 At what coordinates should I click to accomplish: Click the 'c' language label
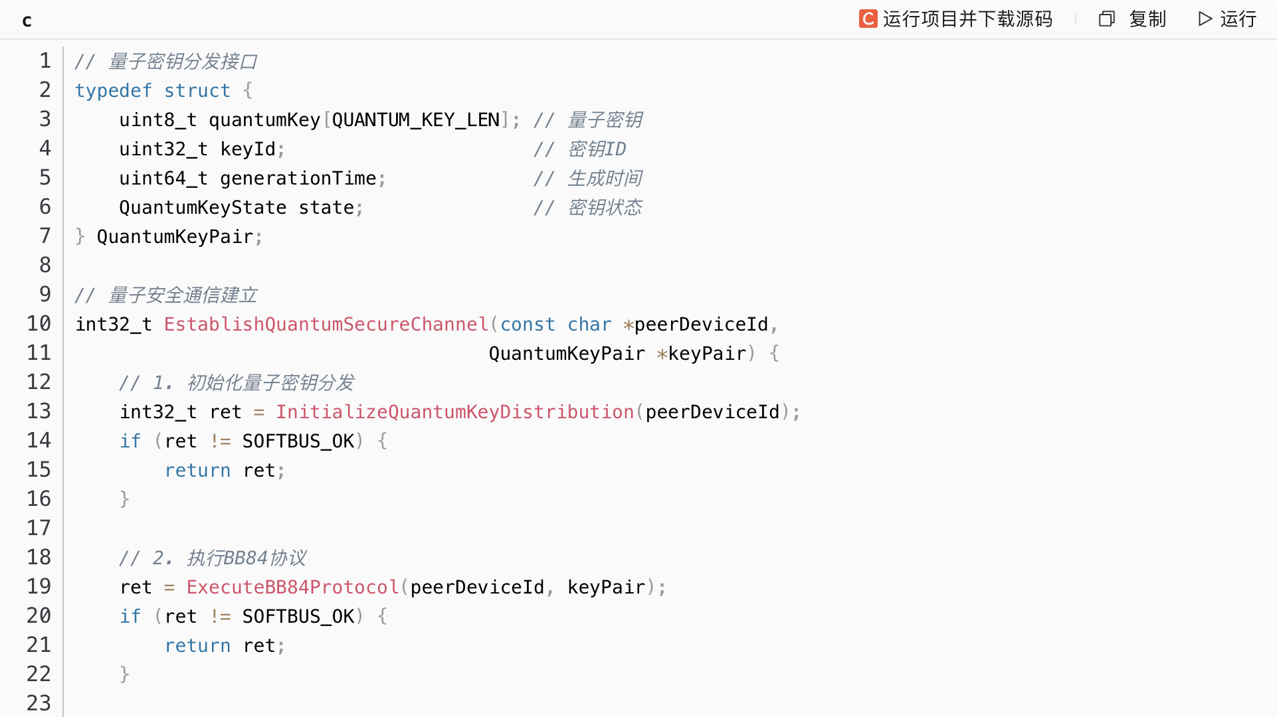(27, 21)
